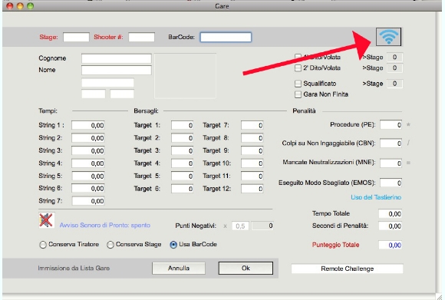Check the 2' Dito/Volata checkbox
The height and width of the screenshot is (300, 445).
[298, 68]
